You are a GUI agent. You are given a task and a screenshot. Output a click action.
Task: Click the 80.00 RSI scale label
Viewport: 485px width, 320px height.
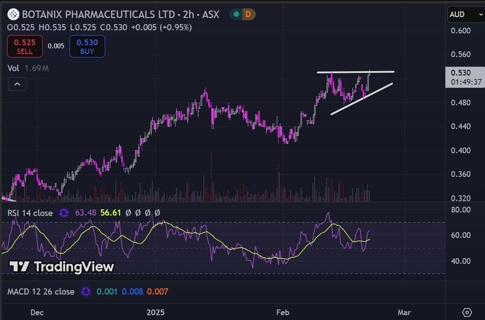pos(460,210)
